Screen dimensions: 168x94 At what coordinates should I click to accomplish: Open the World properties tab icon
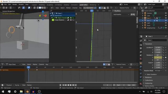point(141,59)
